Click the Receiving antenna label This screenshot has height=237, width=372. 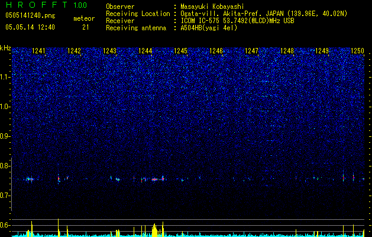[x=136, y=28]
